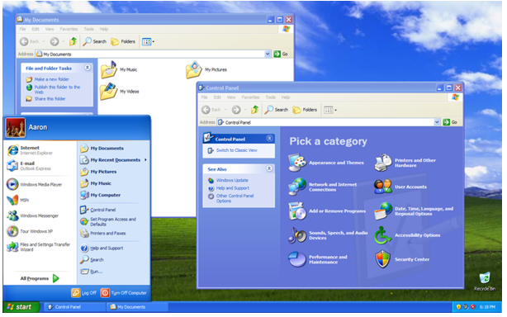Screen dimensions: 507x317
Task: Open My Computer from Start menu
Action: 100,195
